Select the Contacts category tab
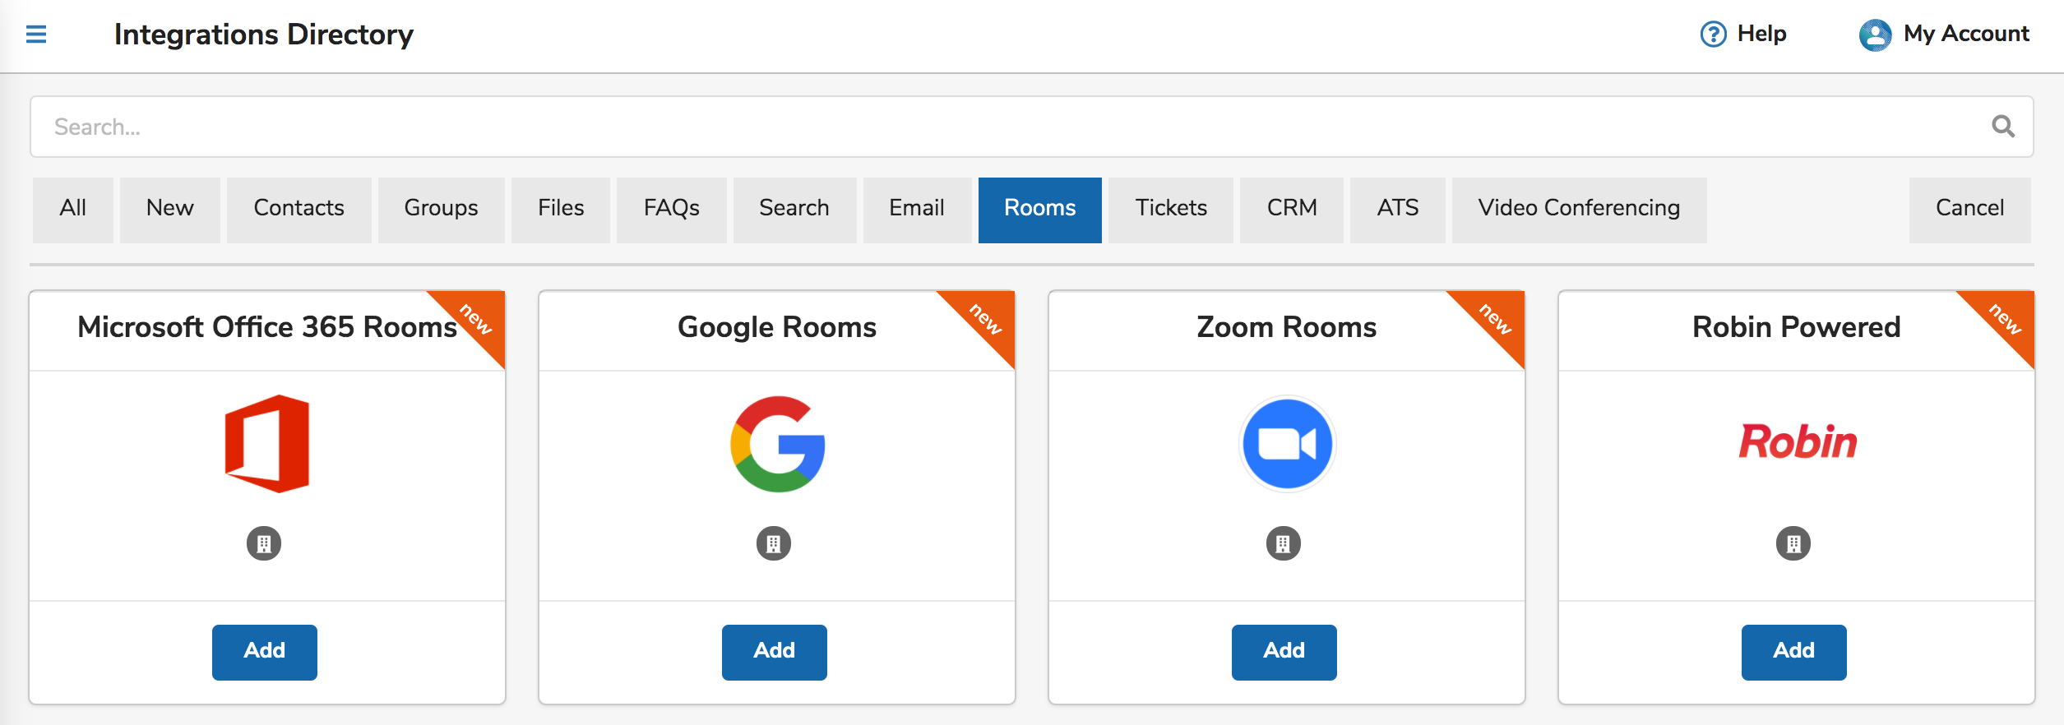 (299, 210)
